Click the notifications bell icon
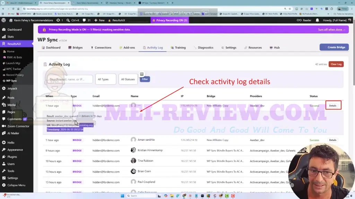 click(317, 20)
